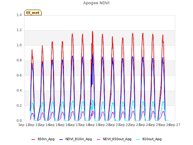Click the Sep 27 x-axis label
The width and height of the screenshot is (193, 145).
(x=175, y=125)
